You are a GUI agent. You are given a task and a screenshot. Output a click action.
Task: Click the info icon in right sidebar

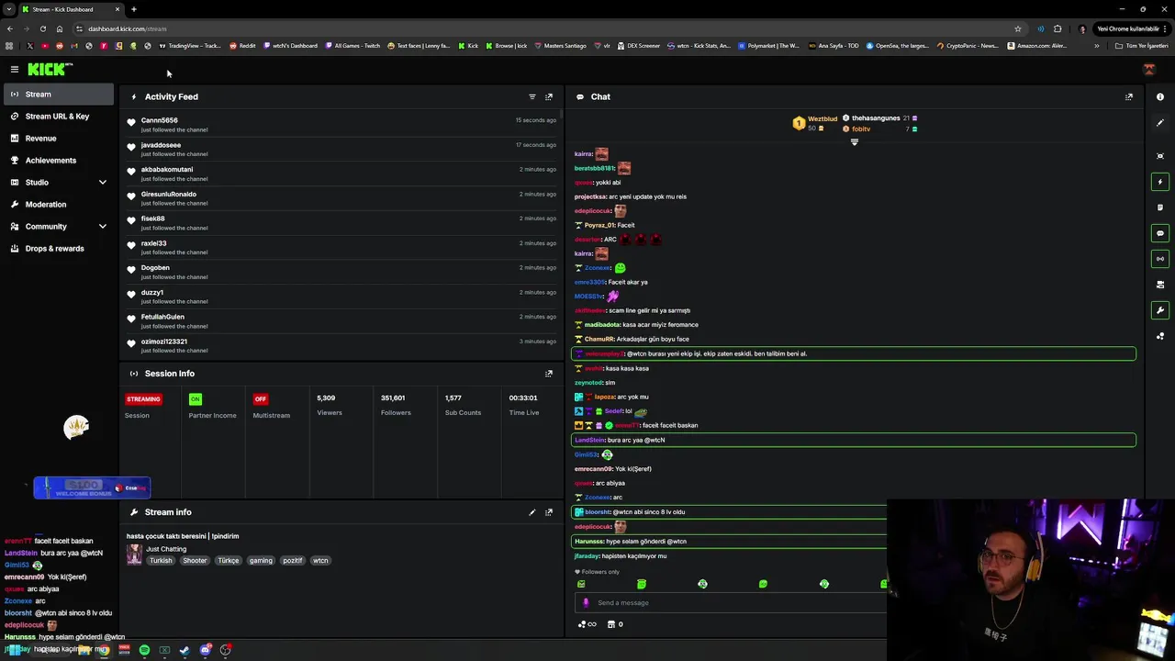(x=1160, y=96)
